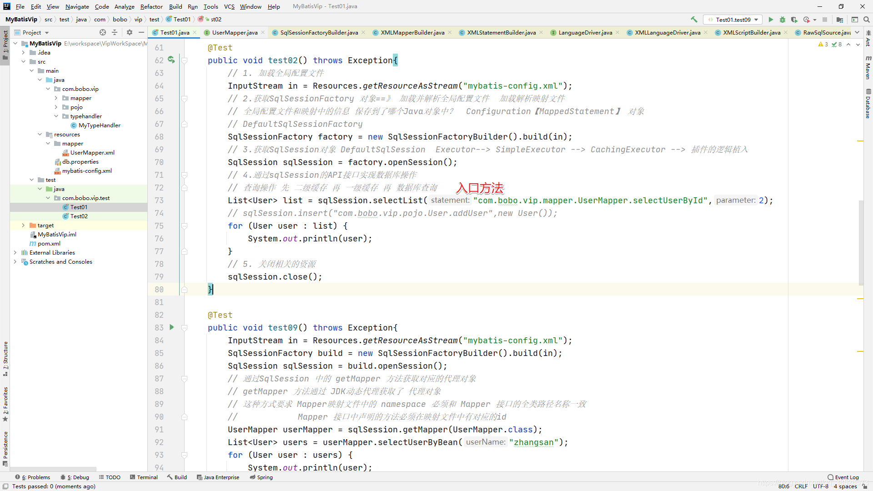This screenshot has height=491, width=873.
Task: Open the Event Log in status bar
Action: click(843, 477)
